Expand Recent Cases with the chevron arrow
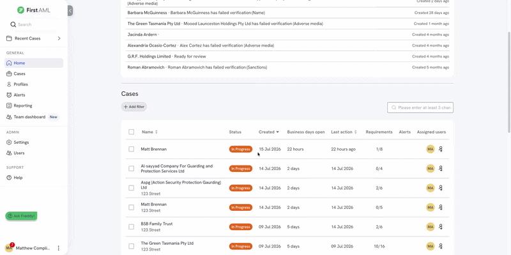 (x=59, y=38)
